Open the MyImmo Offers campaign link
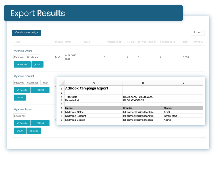Image resolution: width=214 pixels, height=171 pixels. [x=23, y=51]
